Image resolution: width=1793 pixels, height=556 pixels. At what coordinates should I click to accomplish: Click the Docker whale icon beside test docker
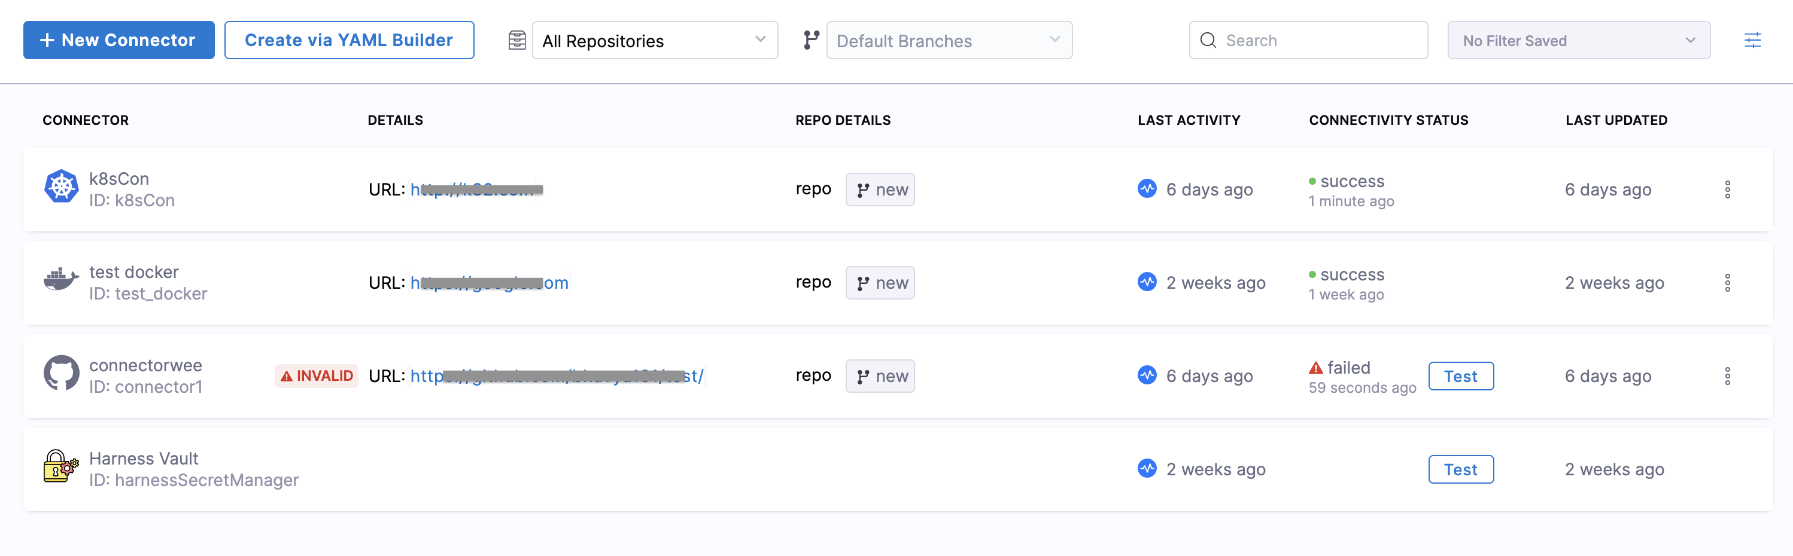[x=61, y=280]
